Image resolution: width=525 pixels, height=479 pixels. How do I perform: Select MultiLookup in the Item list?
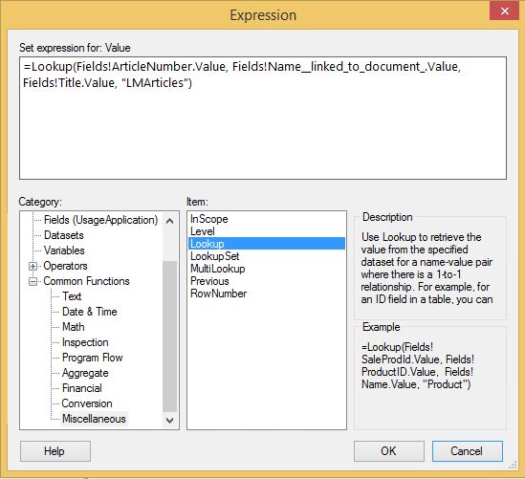(217, 269)
